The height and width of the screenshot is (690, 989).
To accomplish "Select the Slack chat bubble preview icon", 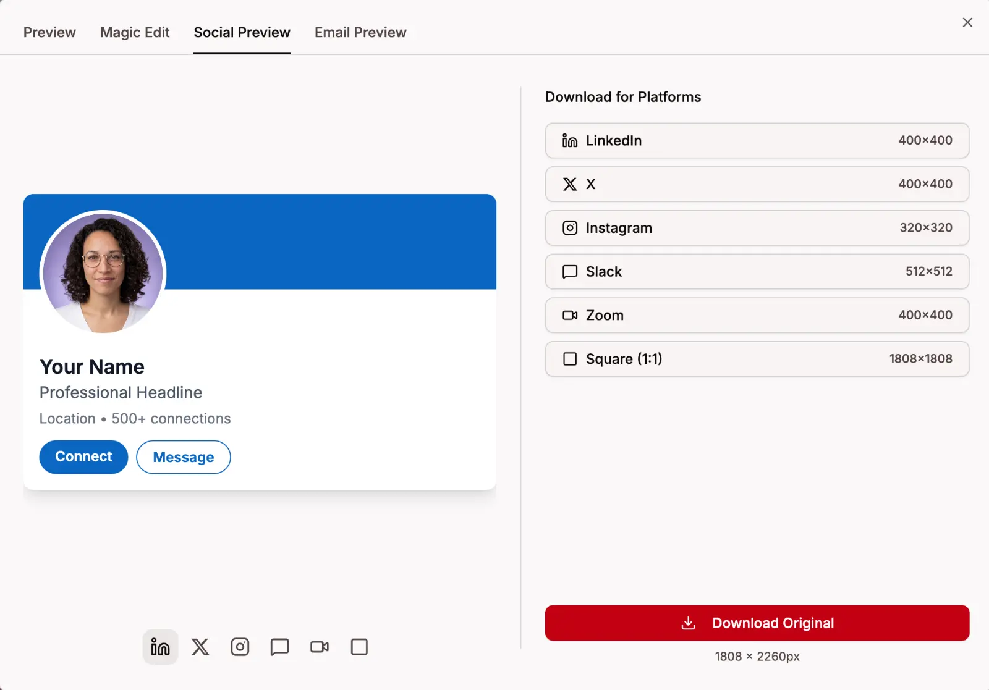I will click(279, 647).
